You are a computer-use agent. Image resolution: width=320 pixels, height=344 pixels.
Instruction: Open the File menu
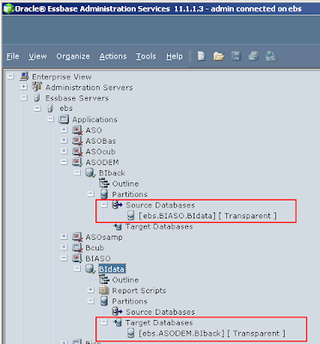(13, 56)
